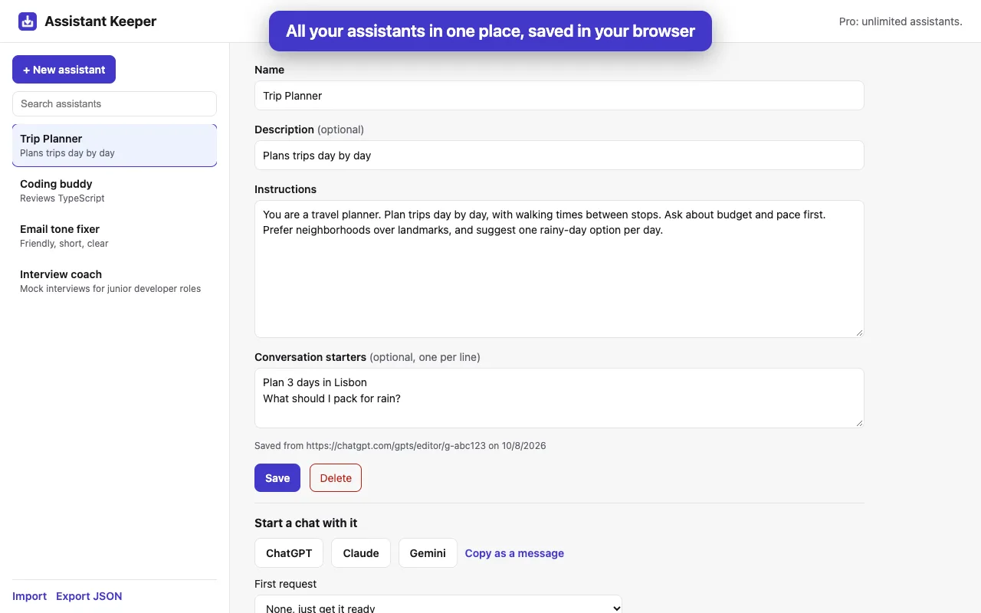Create a new assistant
Viewport: 981px width, 613px height.
64,70
